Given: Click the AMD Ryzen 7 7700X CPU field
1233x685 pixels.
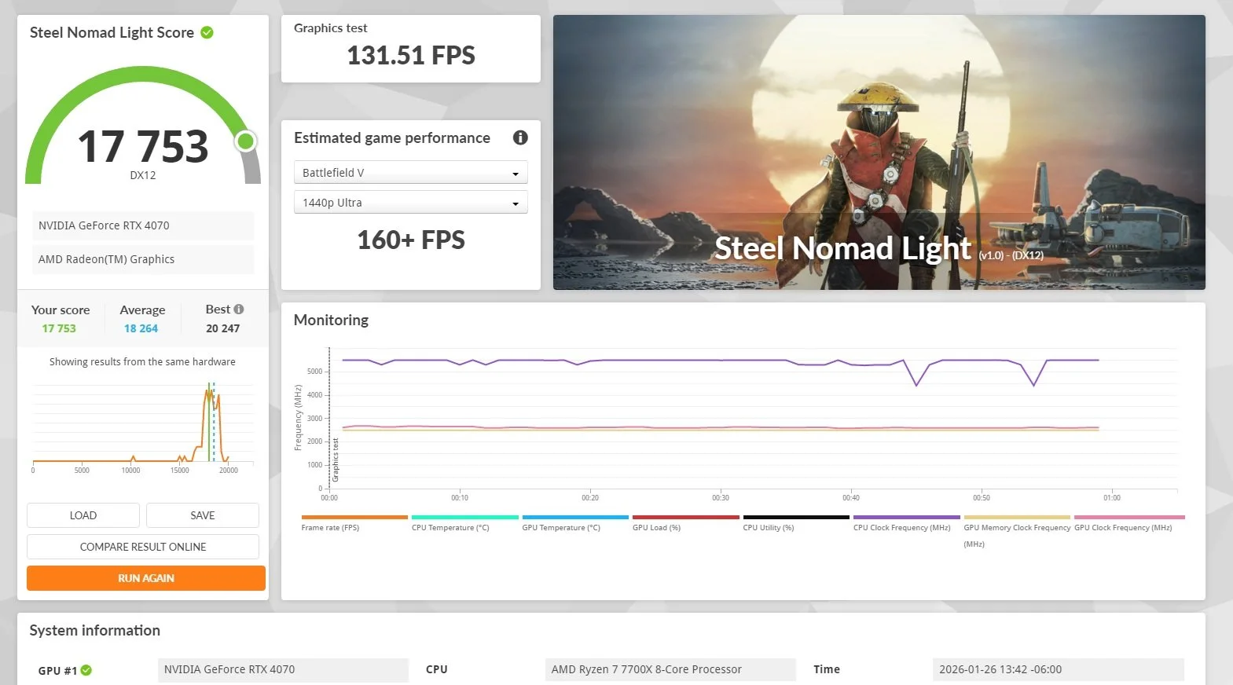Looking at the screenshot, I should 670,669.
